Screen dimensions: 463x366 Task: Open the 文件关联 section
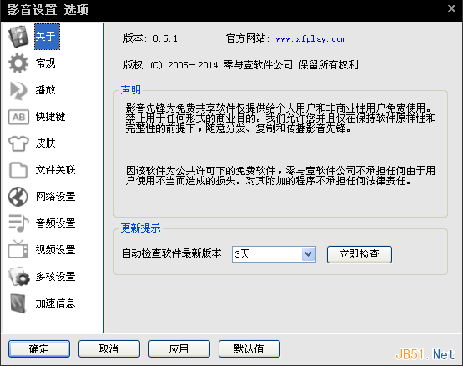[56, 170]
